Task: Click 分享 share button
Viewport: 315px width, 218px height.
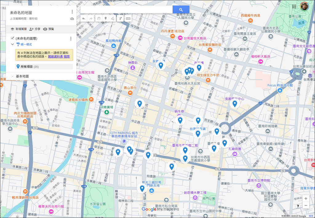Action: click(35, 29)
